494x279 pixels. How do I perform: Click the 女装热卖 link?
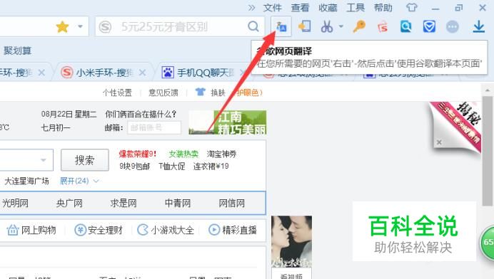tap(183, 154)
